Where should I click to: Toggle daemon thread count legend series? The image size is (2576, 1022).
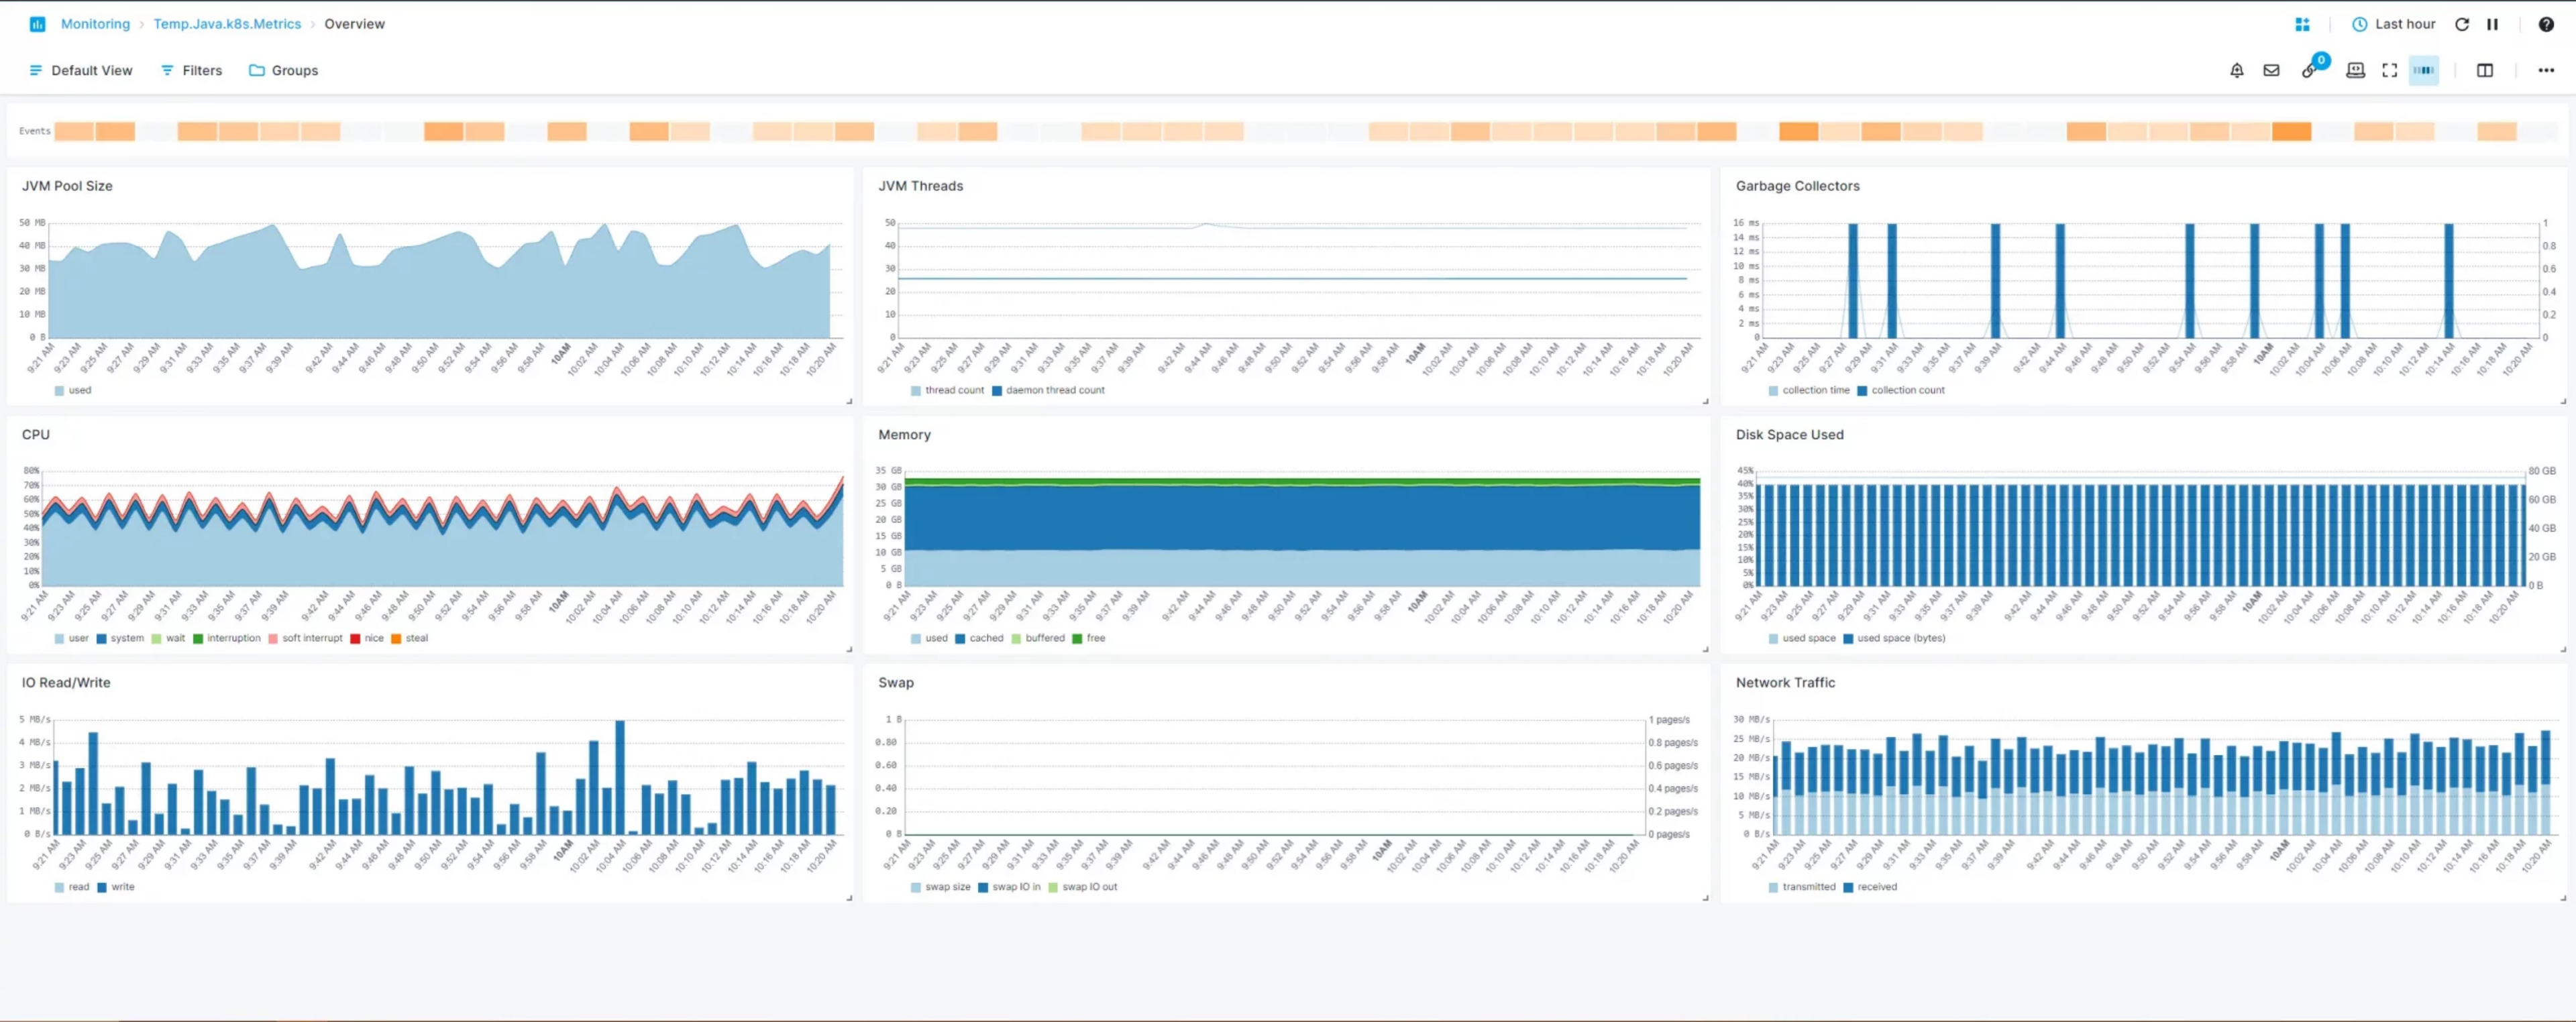point(1054,390)
